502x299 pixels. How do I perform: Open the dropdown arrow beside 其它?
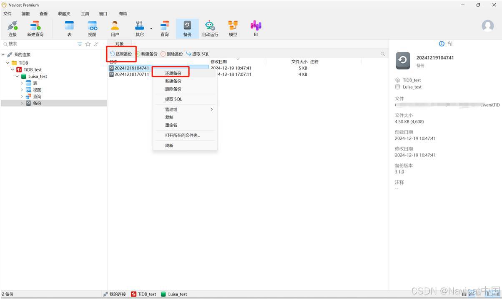point(151,29)
